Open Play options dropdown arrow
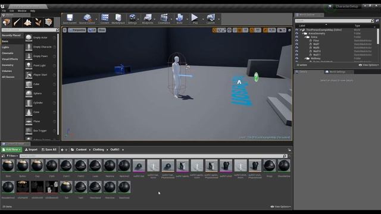 (x=203, y=19)
